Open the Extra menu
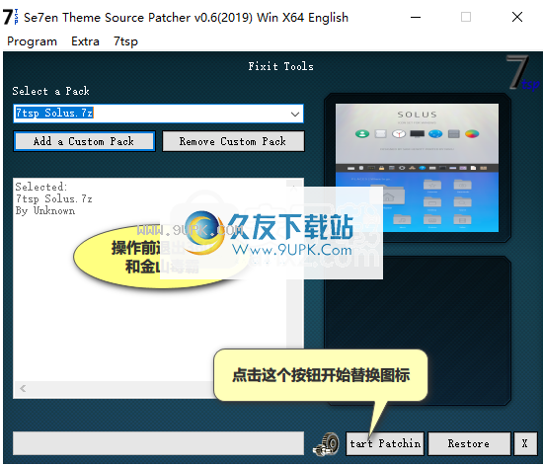The height and width of the screenshot is (466, 543). [x=85, y=41]
